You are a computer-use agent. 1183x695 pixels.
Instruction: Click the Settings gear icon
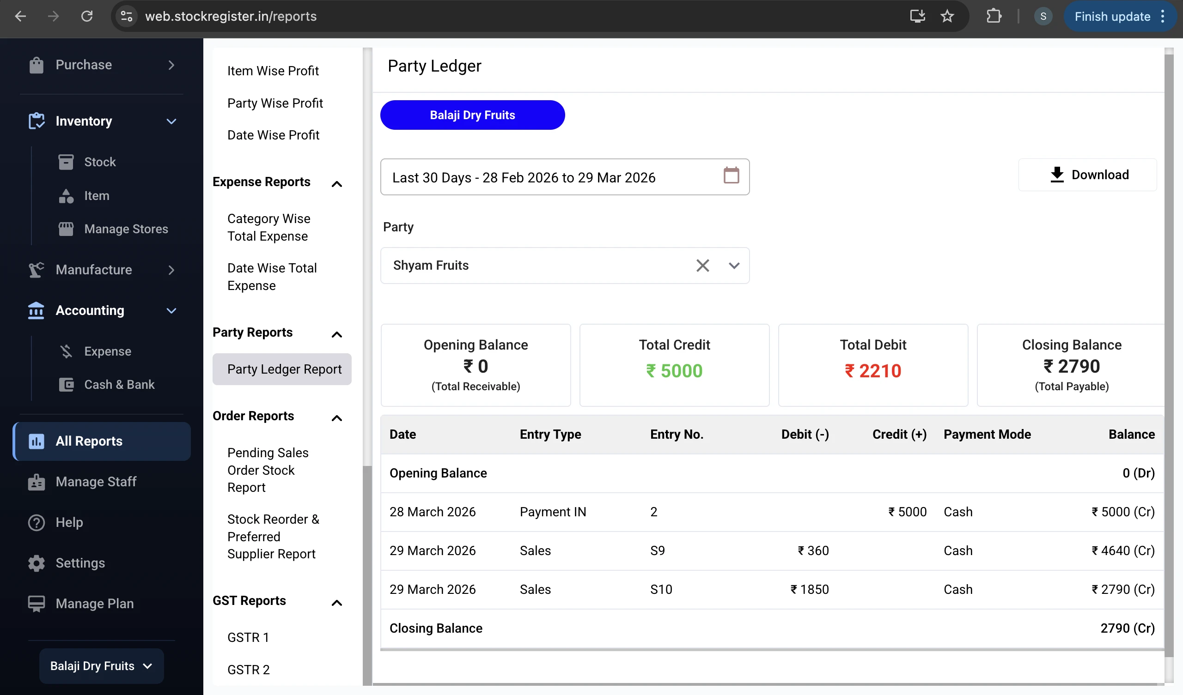click(36, 562)
